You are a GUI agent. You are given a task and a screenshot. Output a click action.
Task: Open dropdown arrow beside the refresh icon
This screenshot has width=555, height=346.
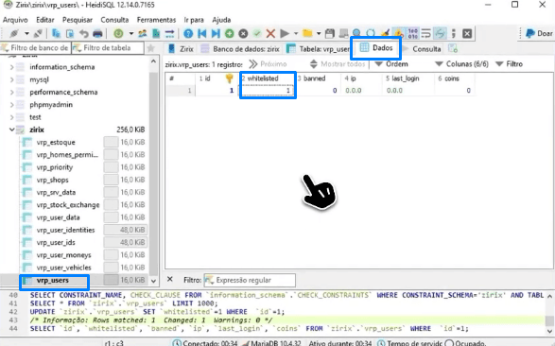[131, 34]
